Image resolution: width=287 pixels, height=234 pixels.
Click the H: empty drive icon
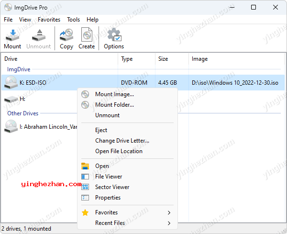pyautogui.click(x=11, y=99)
